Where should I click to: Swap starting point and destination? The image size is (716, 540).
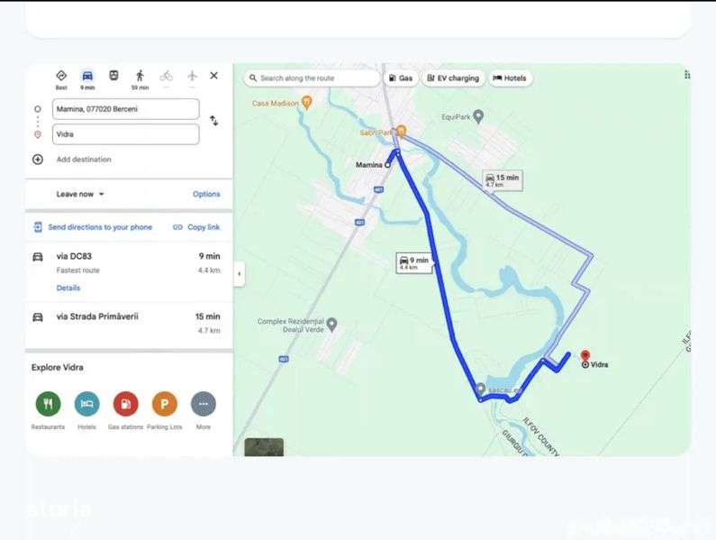(x=213, y=121)
